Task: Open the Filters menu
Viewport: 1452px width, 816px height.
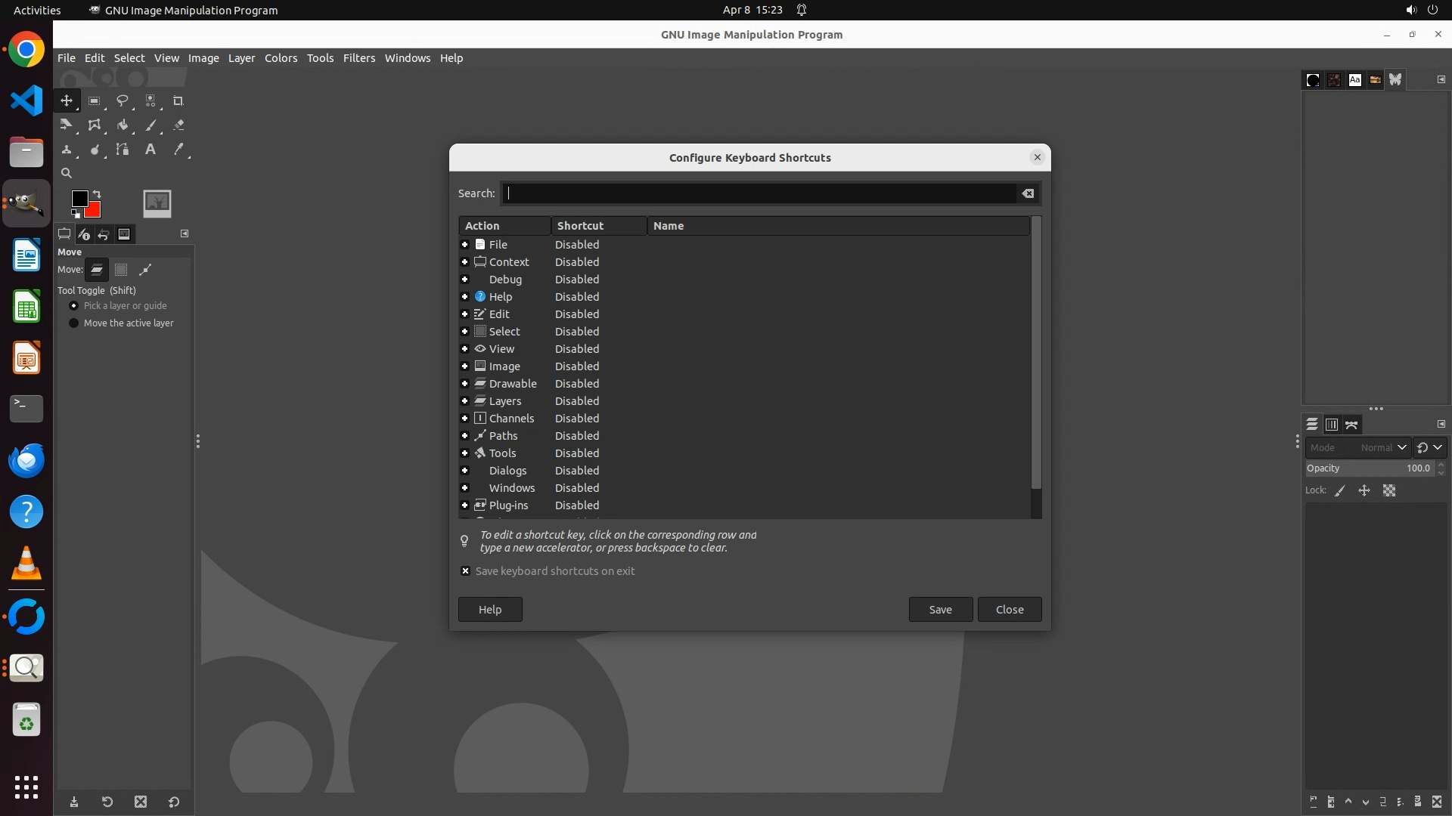Action: coord(358,58)
